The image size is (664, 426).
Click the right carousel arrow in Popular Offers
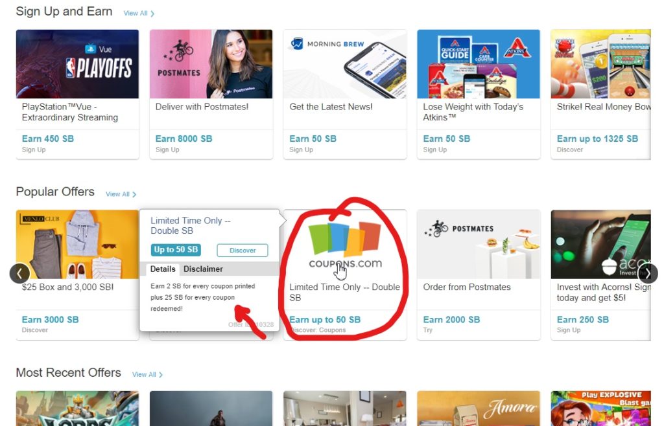coord(648,273)
